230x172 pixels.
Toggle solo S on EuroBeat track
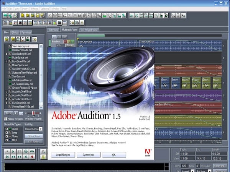pyautogui.click(x=69, y=42)
